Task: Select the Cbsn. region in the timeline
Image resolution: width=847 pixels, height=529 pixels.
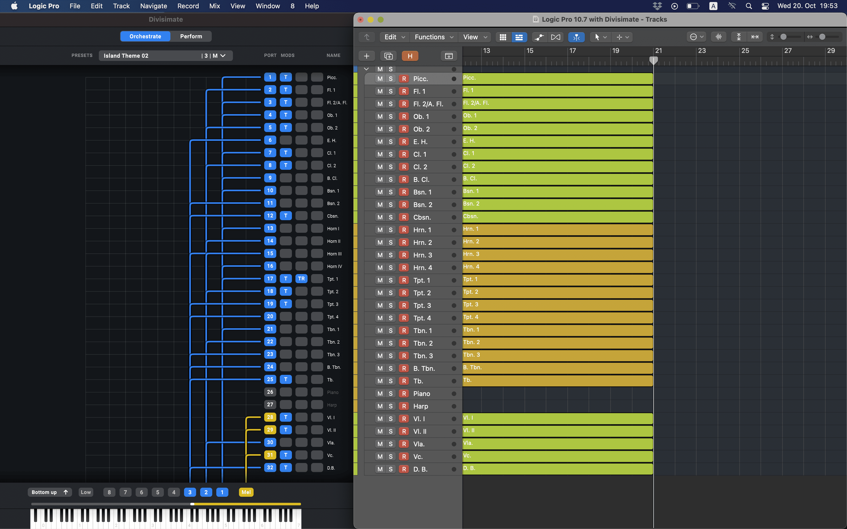Action: (x=558, y=217)
